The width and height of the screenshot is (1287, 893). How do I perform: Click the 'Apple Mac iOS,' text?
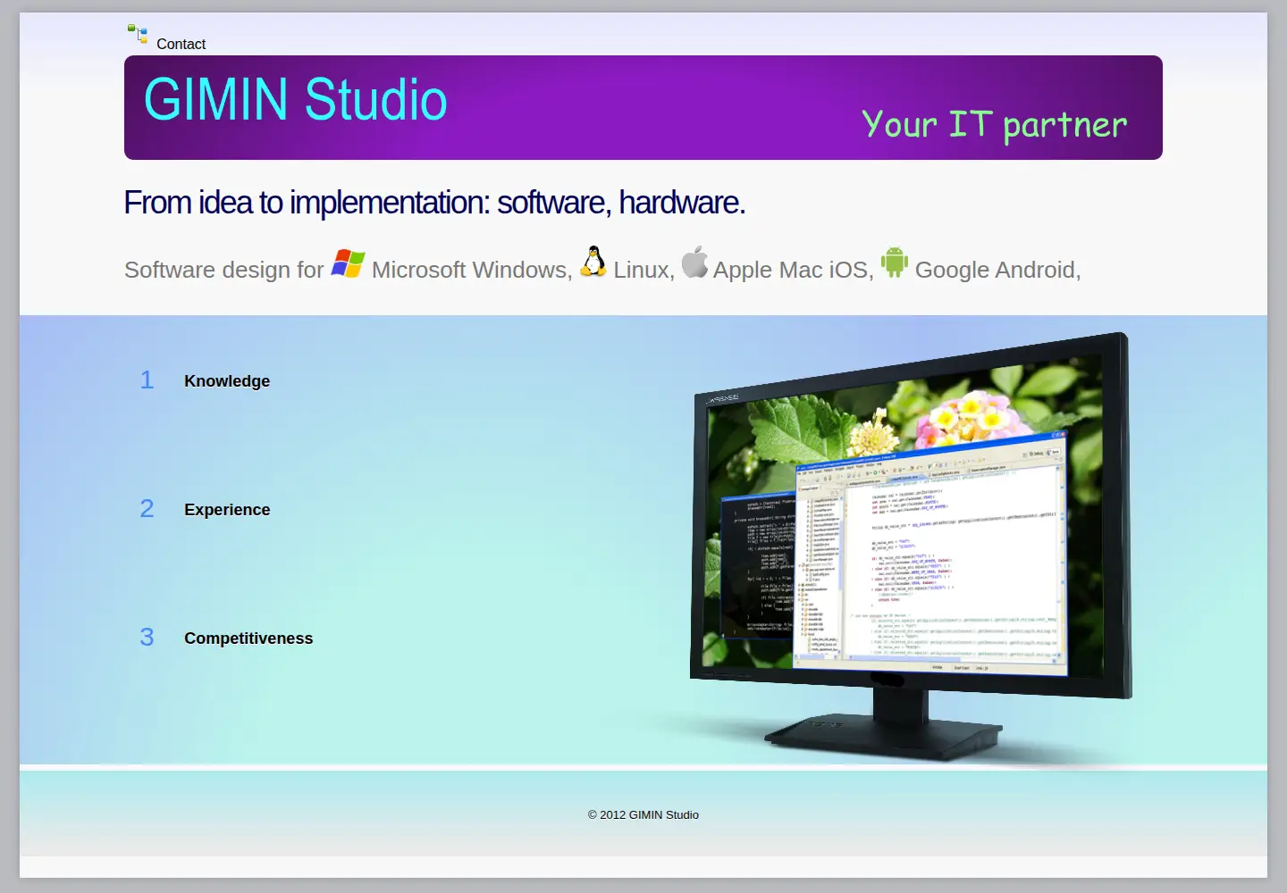794,270
